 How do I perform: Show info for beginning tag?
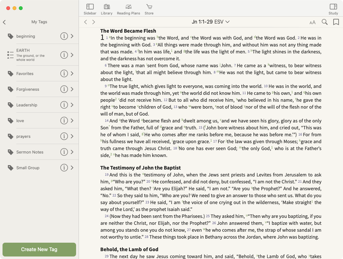pos(64,36)
